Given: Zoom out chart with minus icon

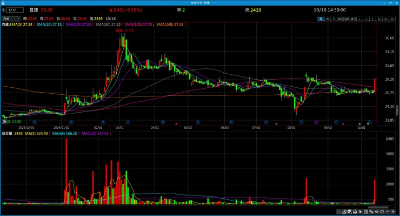Looking at the screenshot, I should pos(388,212).
